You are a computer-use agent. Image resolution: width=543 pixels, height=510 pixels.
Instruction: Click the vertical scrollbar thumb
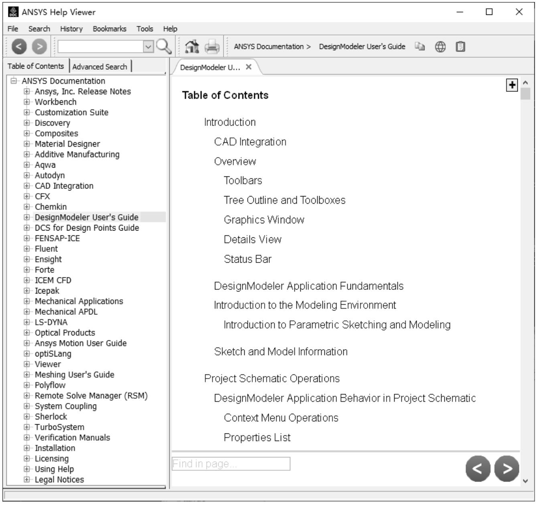(x=525, y=93)
